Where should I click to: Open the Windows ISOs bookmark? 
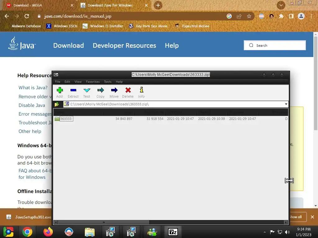(62, 26)
